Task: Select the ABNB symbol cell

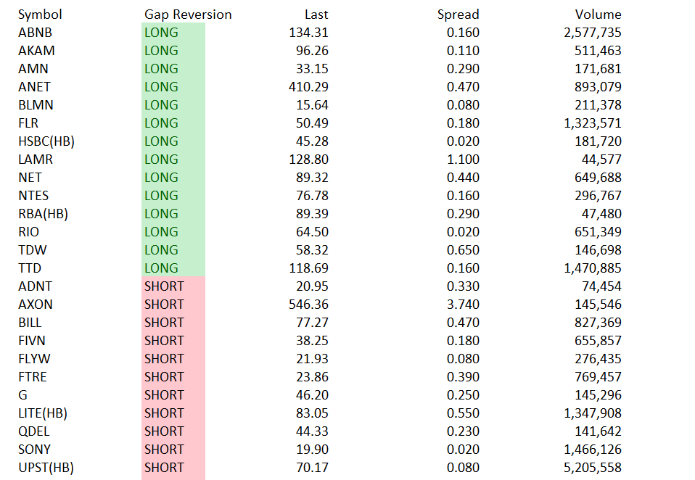Action: (35, 33)
